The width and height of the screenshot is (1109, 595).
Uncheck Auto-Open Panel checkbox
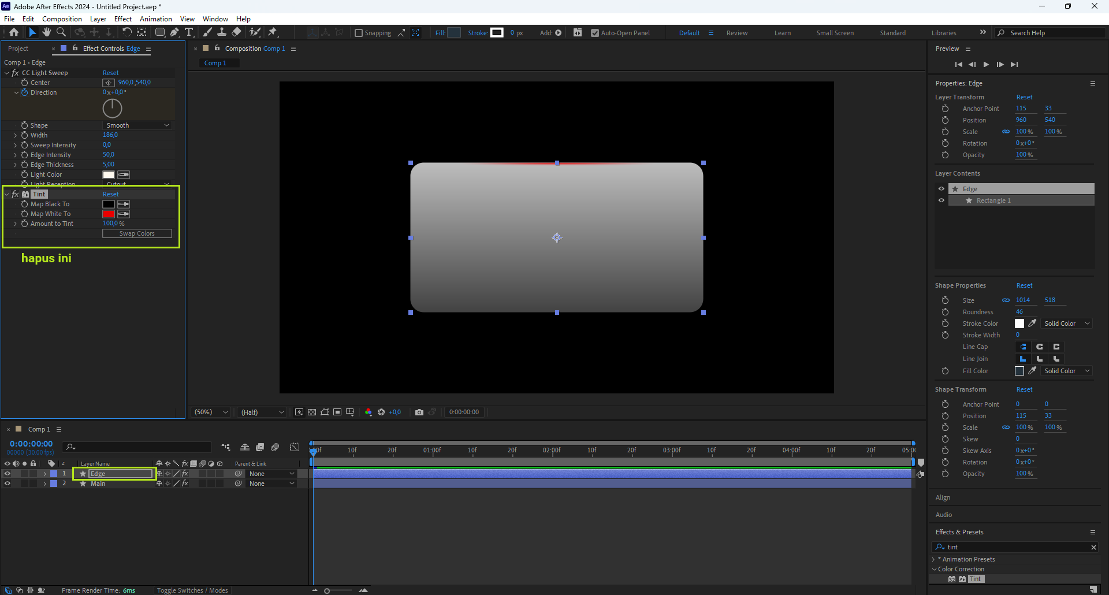595,34
